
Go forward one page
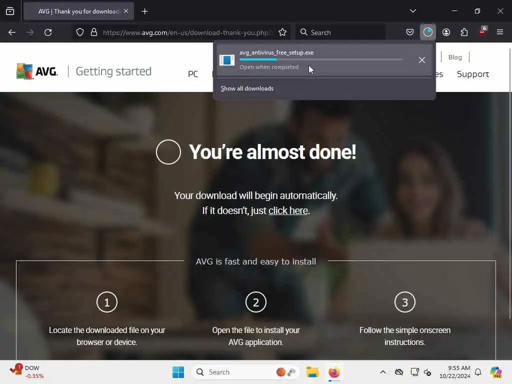(30, 32)
